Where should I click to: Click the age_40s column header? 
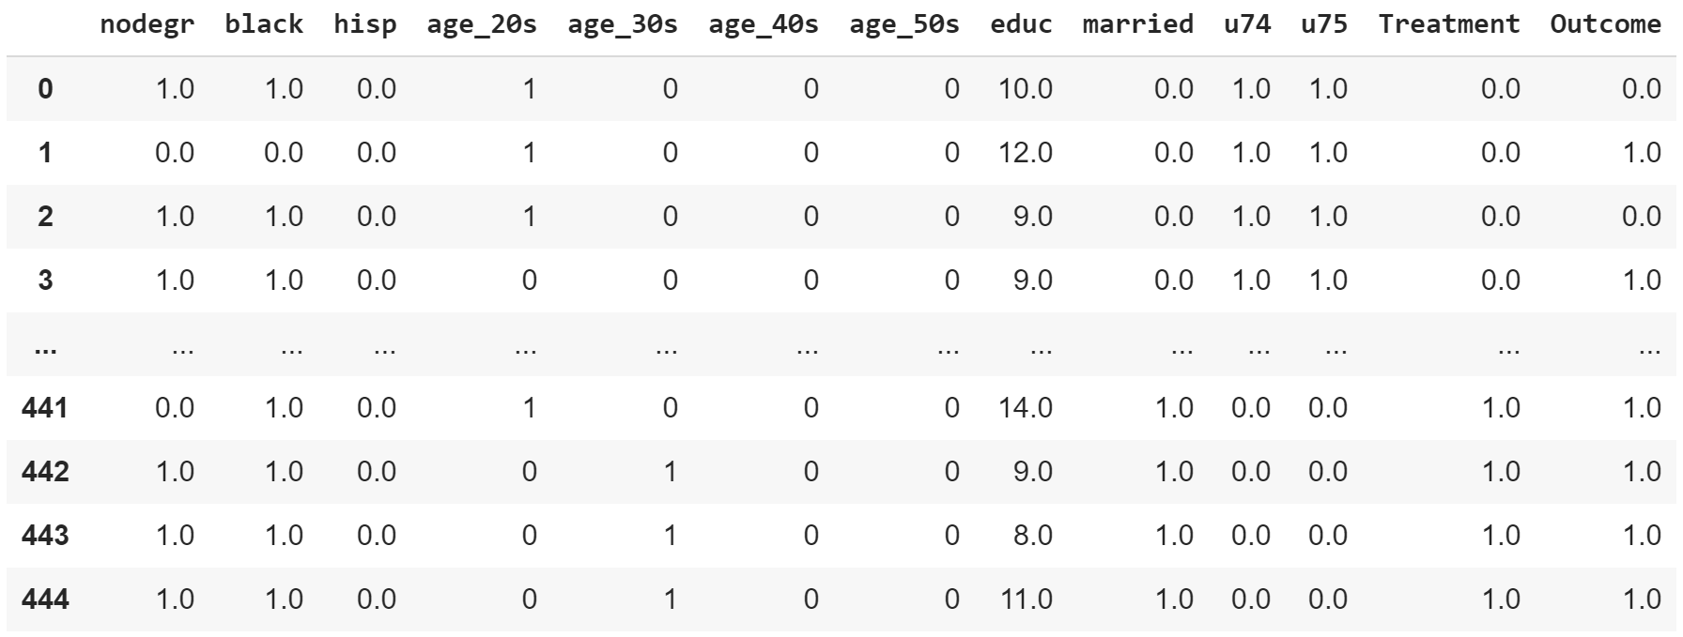click(x=764, y=24)
